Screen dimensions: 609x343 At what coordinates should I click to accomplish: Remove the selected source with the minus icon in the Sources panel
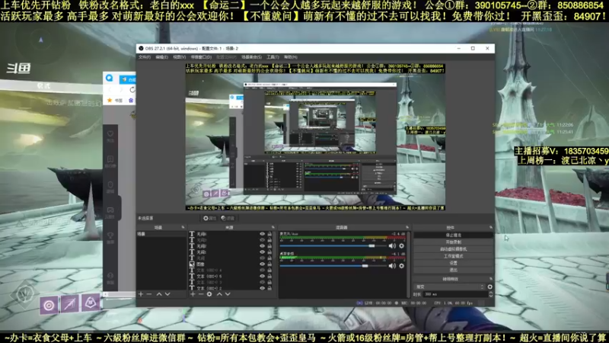(201, 294)
